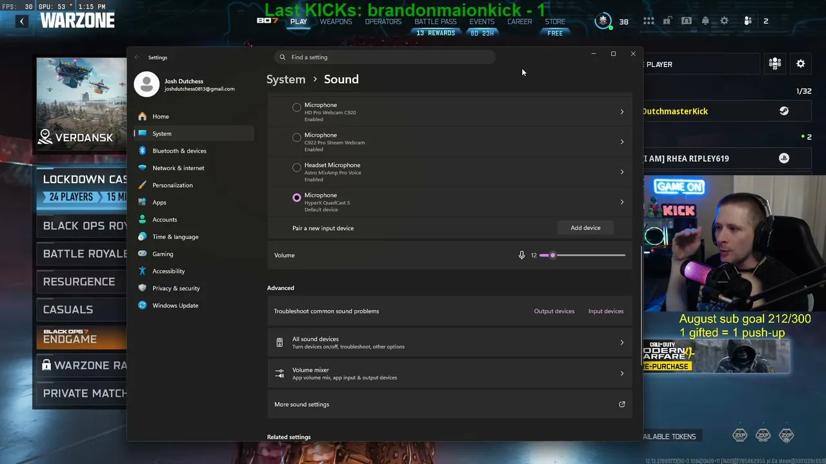Viewport: 826px width, 464px height.
Task: Expand Astro MixAmp Pro Voice properties chevron
Action: point(622,172)
